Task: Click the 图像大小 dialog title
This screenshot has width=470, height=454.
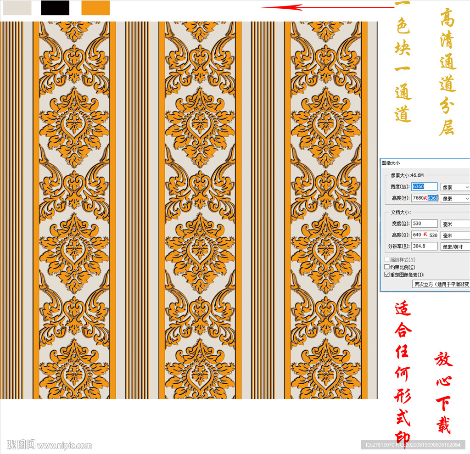Action: [x=391, y=163]
